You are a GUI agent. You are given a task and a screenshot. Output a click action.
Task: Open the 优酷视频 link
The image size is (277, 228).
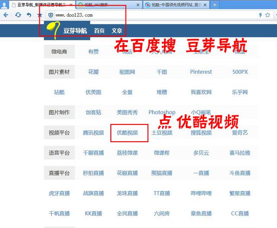click(x=127, y=133)
